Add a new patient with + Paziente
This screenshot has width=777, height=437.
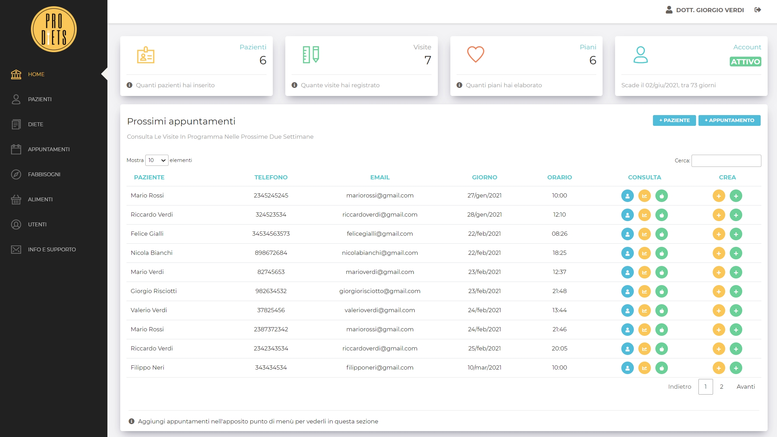[674, 120]
